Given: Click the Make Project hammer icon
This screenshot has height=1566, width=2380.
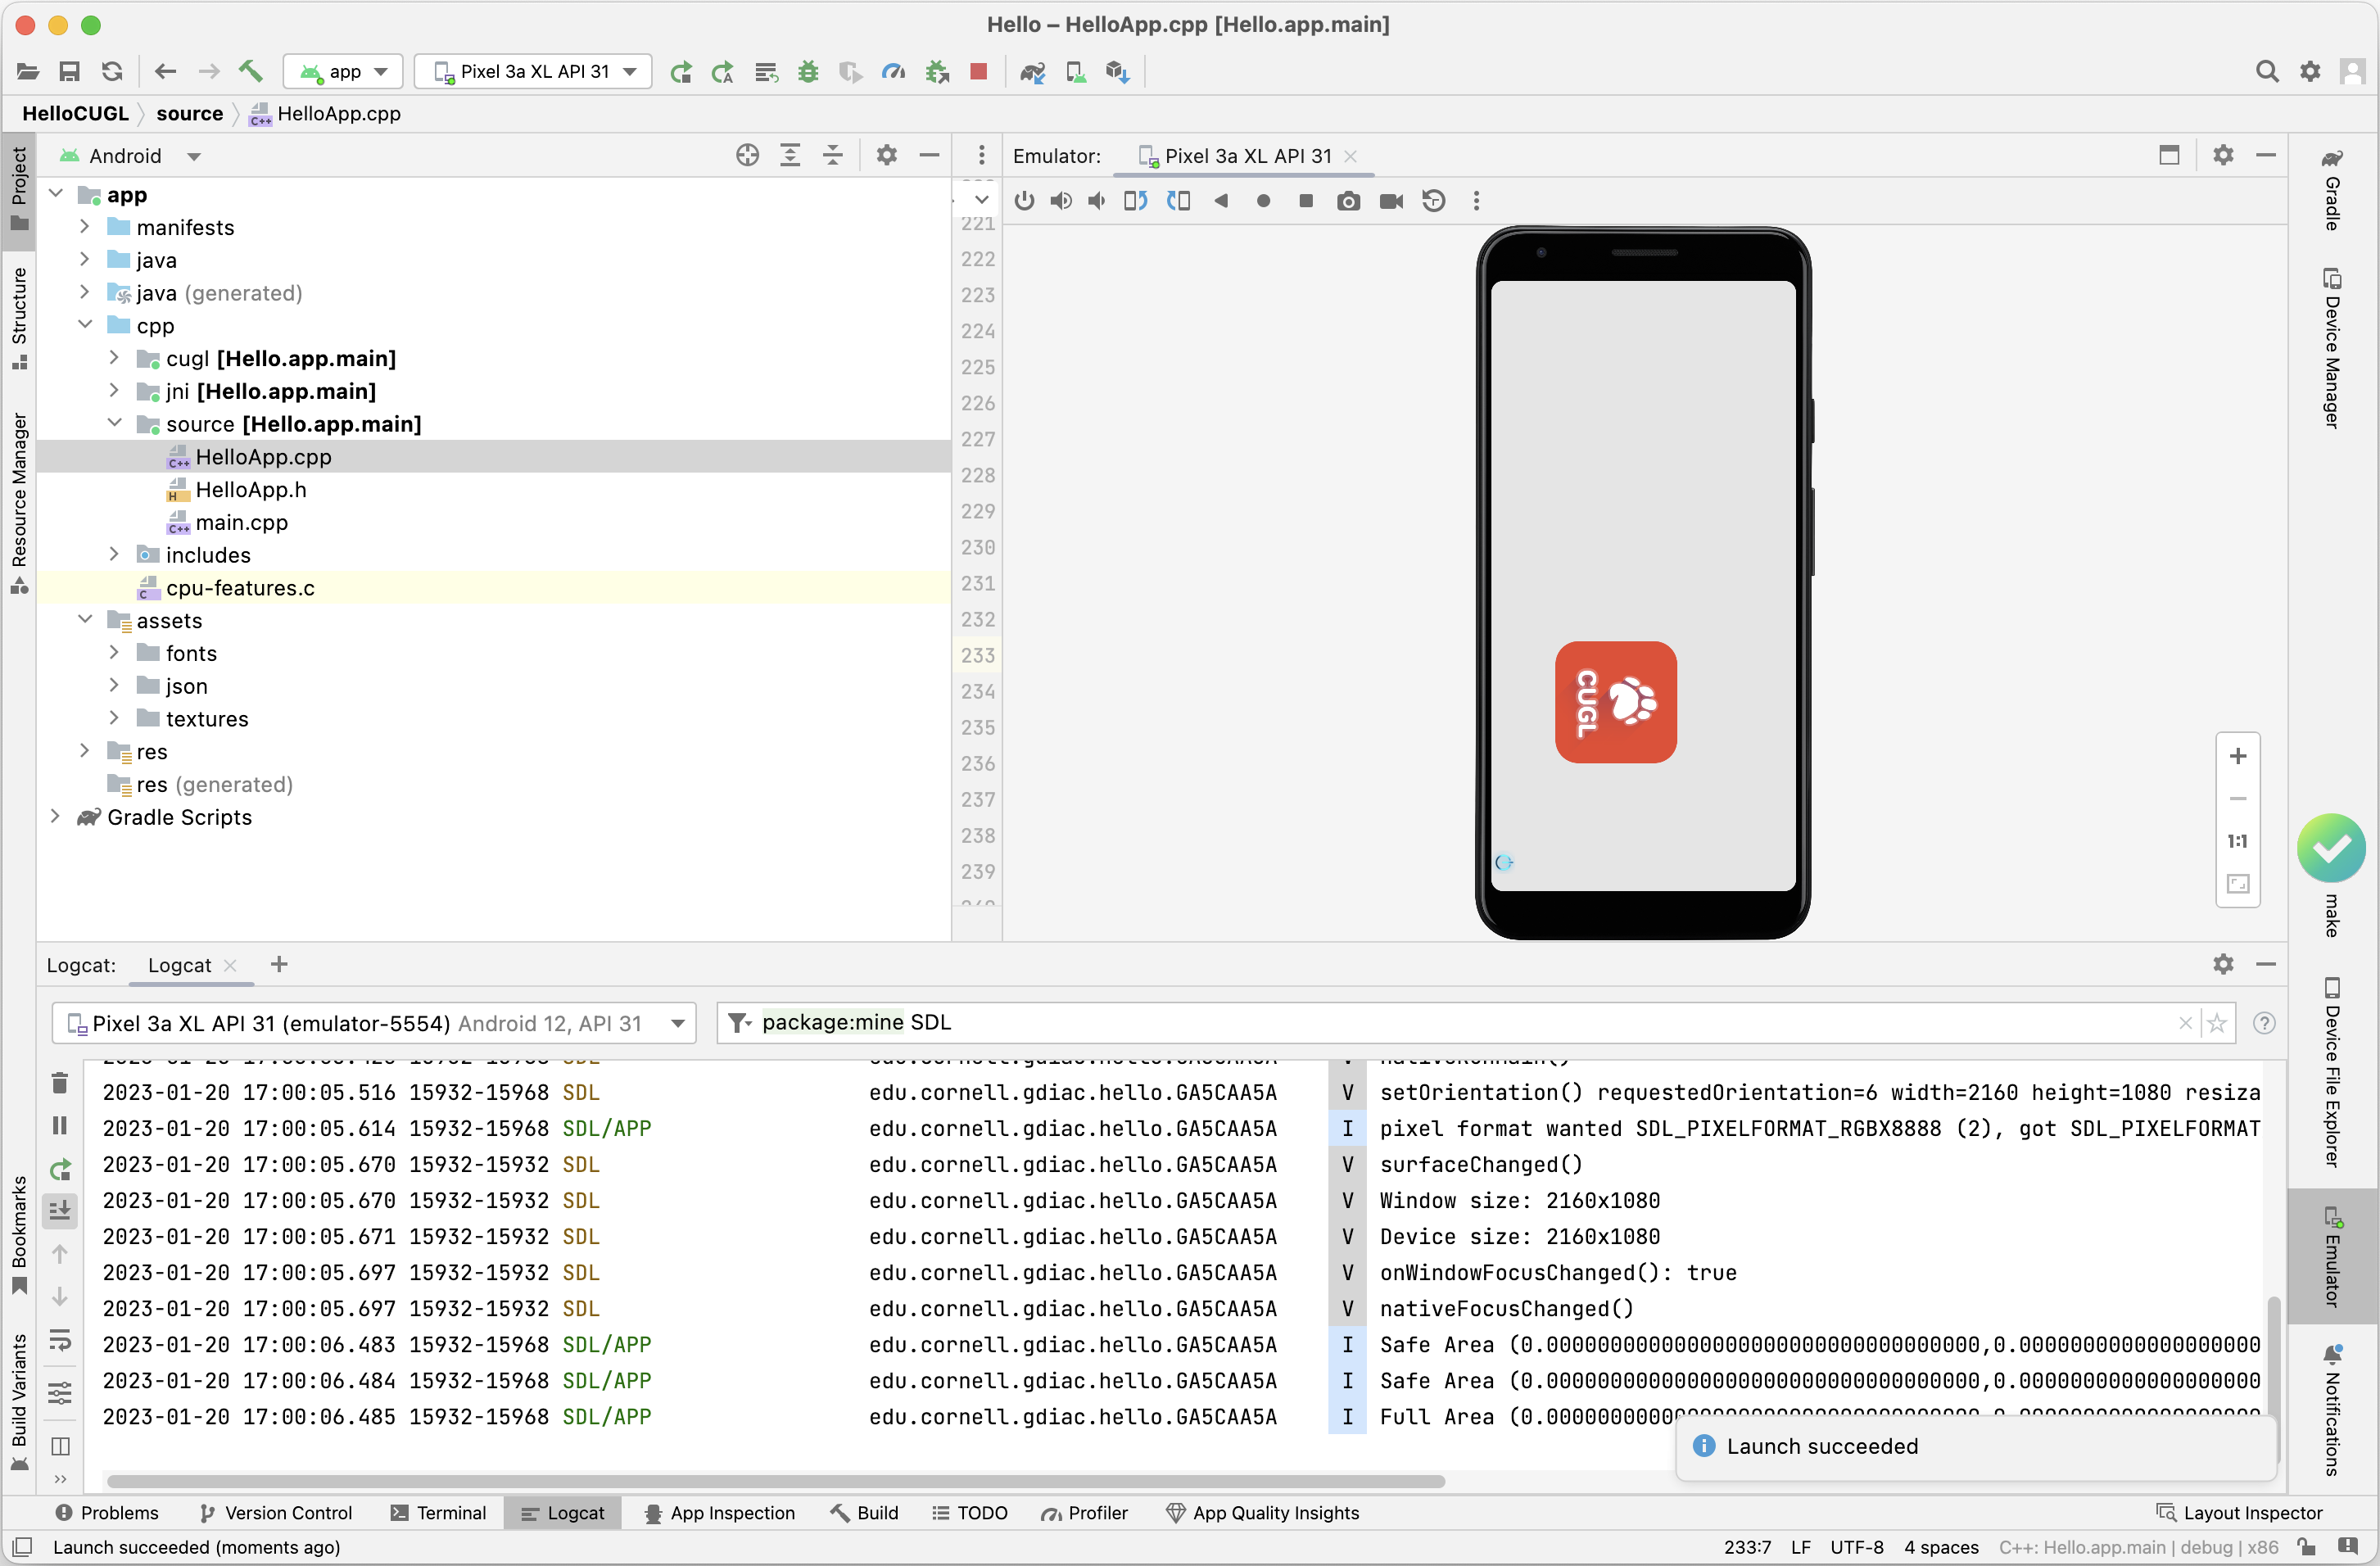Looking at the screenshot, I should [x=250, y=71].
